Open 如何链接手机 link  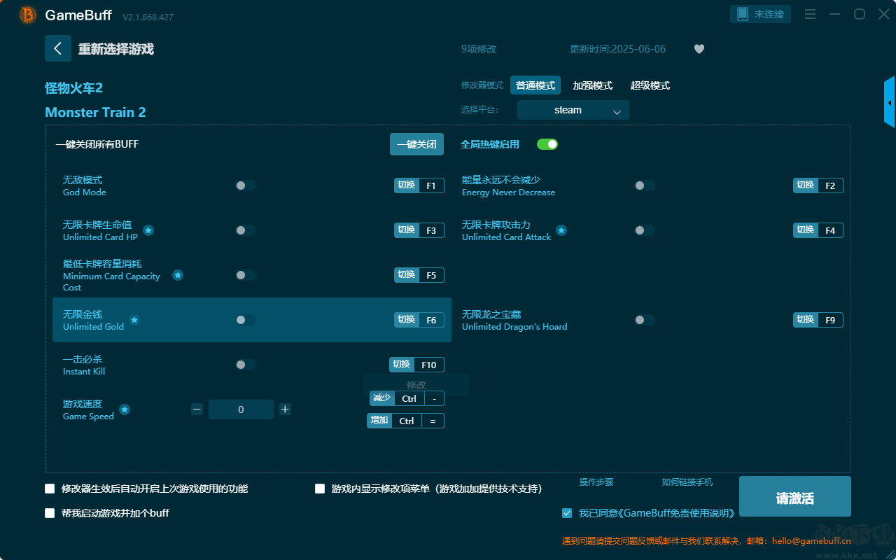(687, 482)
